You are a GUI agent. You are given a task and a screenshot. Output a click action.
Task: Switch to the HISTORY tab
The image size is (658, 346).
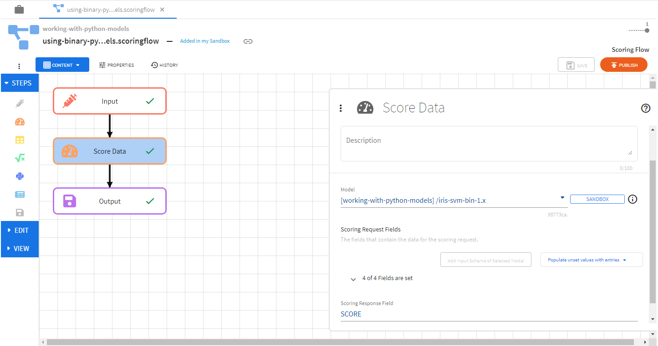[x=164, y=65]
